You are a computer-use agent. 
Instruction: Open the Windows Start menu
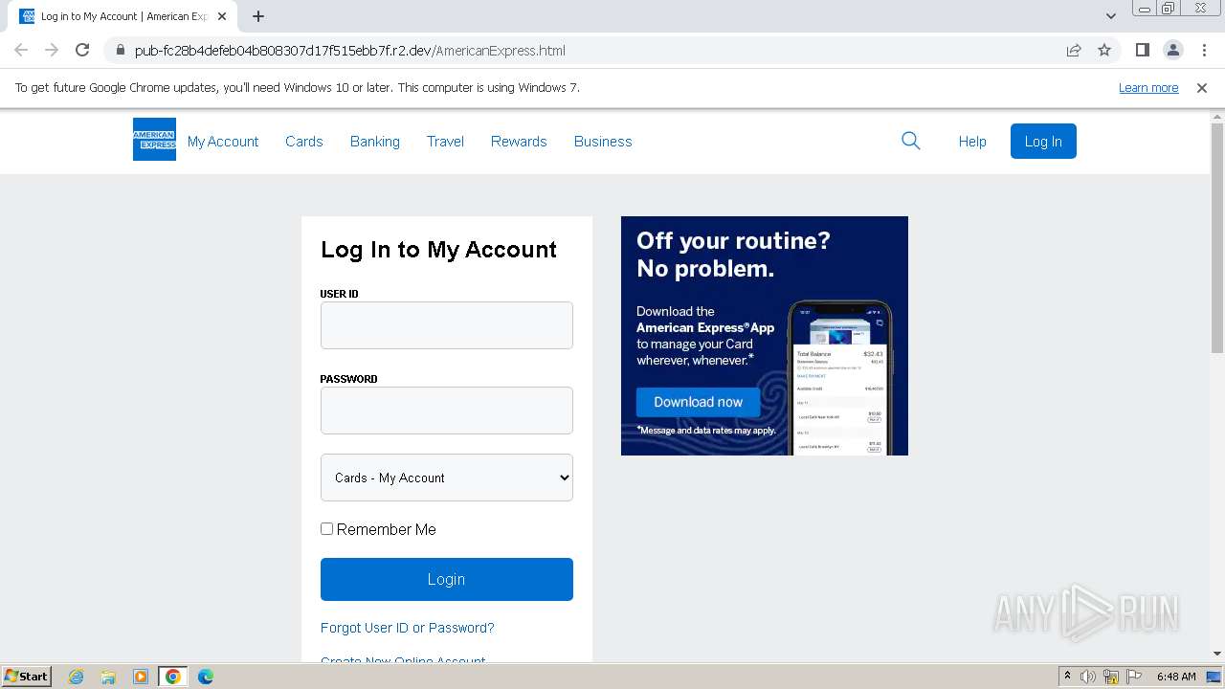tap(26, 676)
